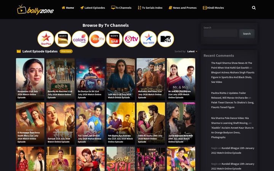
Task: Open Nia Sharma Pole Dance Video link
Action: (229, 120)
